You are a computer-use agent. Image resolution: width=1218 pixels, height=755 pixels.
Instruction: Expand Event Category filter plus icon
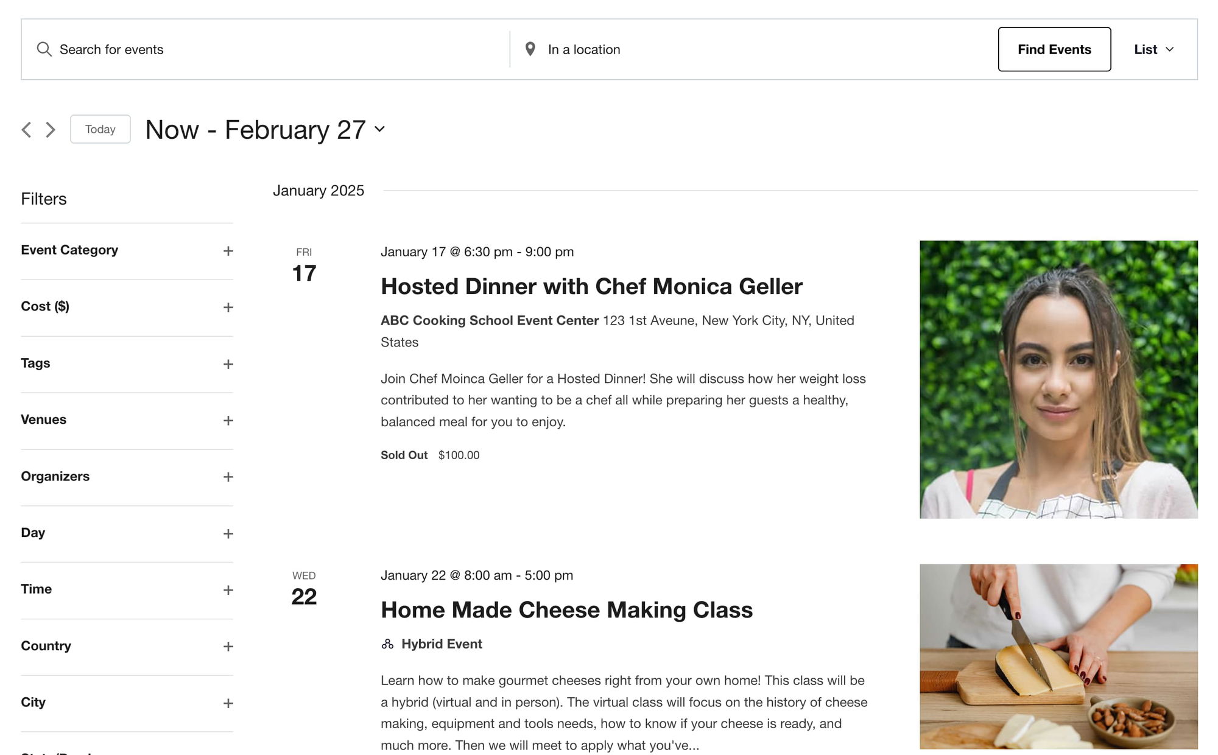228,251
